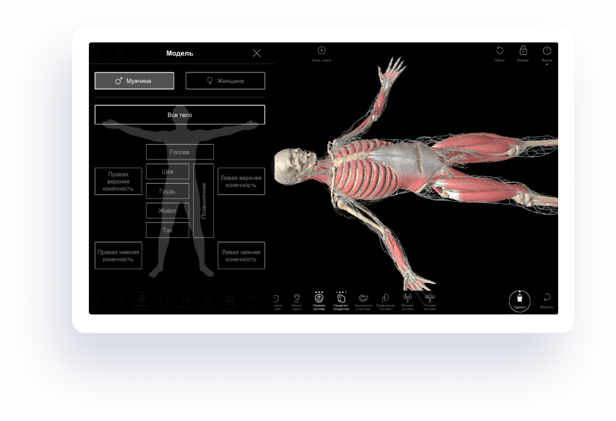The width and height of the screenshot is (616, 421).
Task: Click the Сохр. сцену plus icon
Action: pyautogui.click(x=322, y=51)
